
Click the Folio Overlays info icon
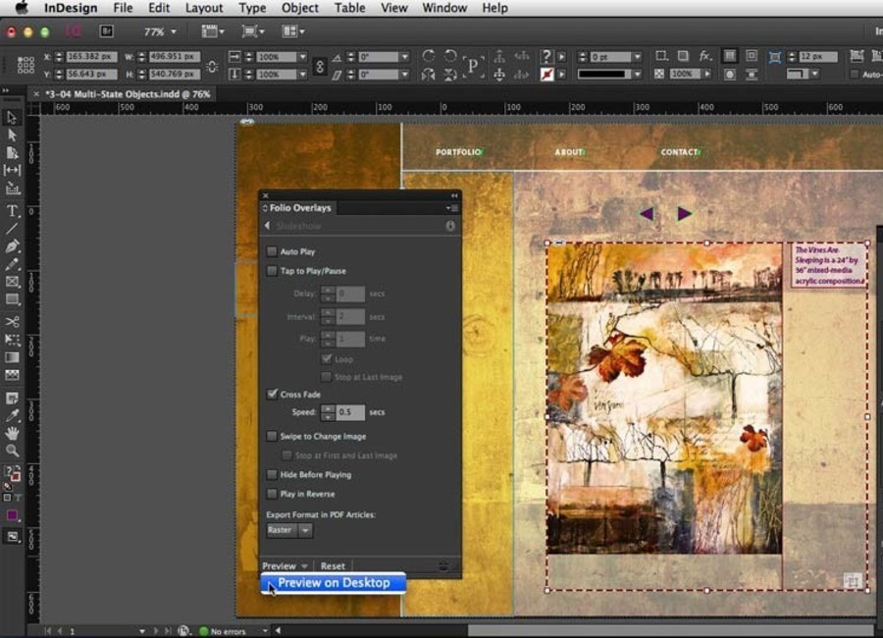click(450, 226)
